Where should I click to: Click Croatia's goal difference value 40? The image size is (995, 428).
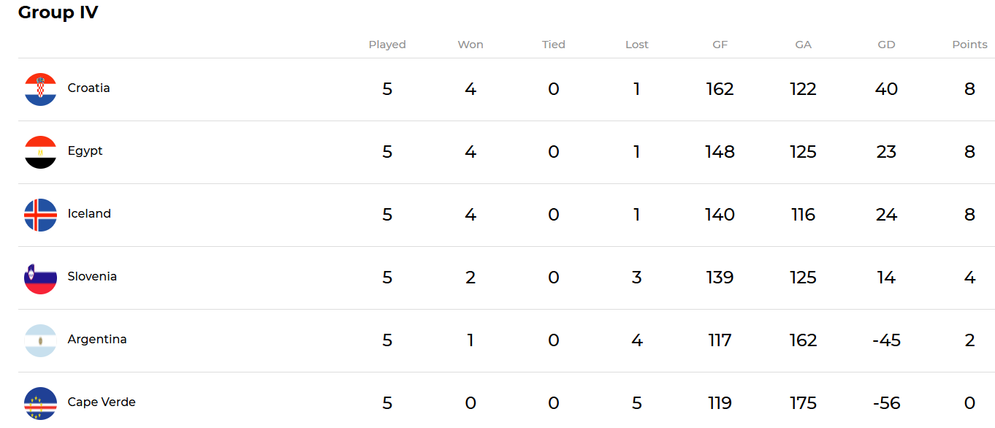tap(886, 89)
